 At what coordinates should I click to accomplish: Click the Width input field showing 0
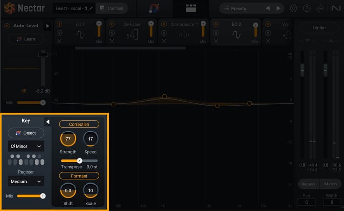tap(332, 202)
